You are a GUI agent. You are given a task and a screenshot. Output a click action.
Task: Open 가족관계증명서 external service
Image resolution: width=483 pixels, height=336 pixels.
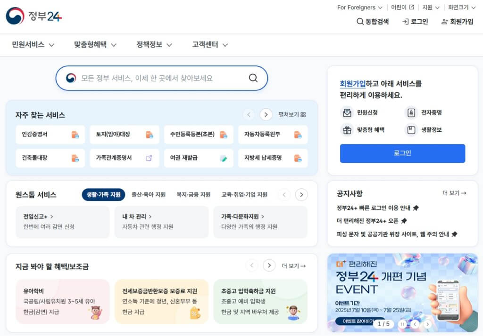[x=125, y=158]
